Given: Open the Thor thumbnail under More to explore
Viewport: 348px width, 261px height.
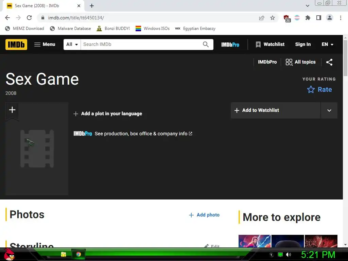Looking at the screenshot, I should click(255, 241).
